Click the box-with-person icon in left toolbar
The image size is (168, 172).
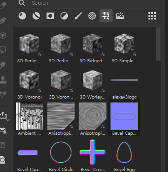(3, 131)
